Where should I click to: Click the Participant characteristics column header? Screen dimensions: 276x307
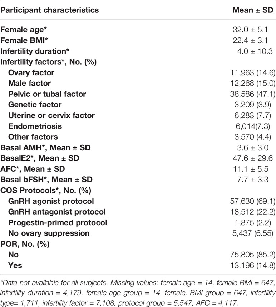point(49,10)
